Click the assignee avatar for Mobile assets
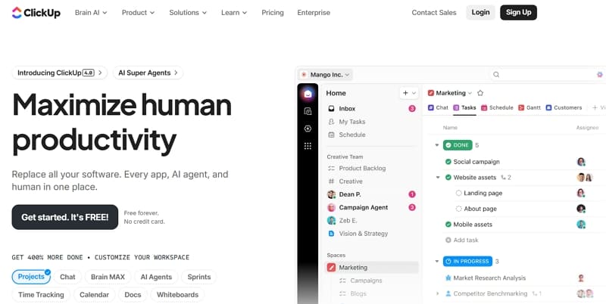This screenshot has width=606, height=304. click(x=581, y=224)
